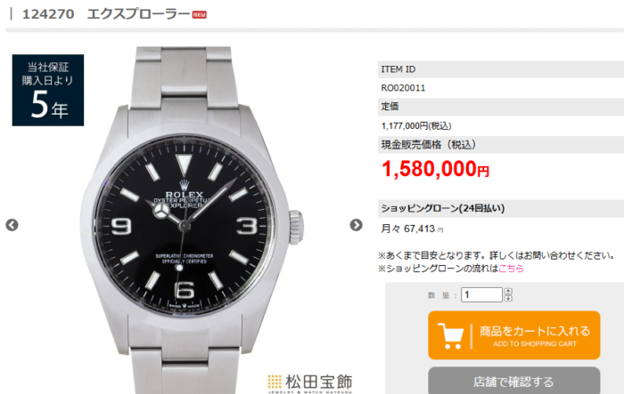Click the ITEM ID value RO020011
Image resolution: width=624 pixels, height=394 pixels.
pyautogui.click(x=403, y=88)
